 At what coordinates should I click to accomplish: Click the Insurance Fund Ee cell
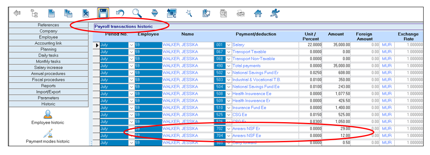(x=265, y=108)
